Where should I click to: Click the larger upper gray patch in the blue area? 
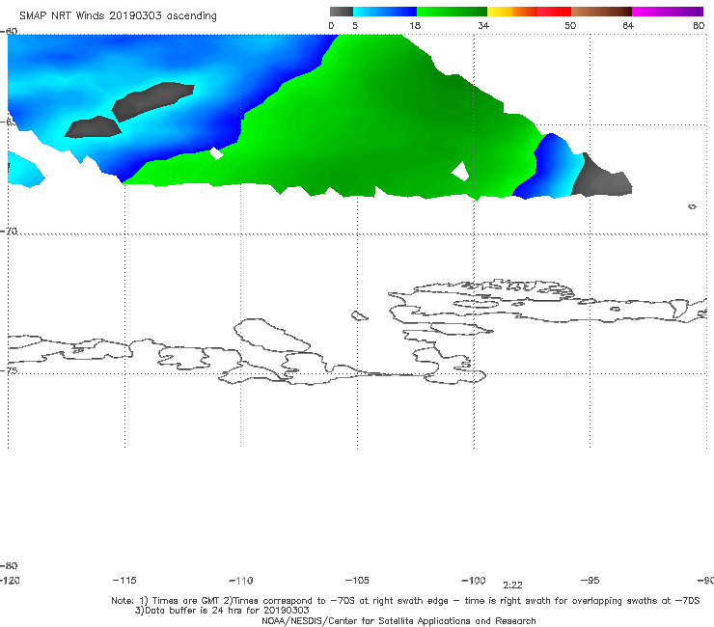coord(152,101)
